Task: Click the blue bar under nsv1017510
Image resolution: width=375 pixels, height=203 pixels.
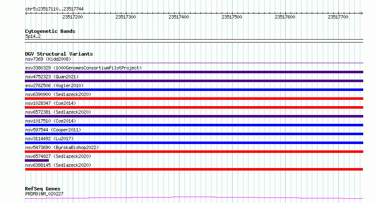Action: click(194, 125)
